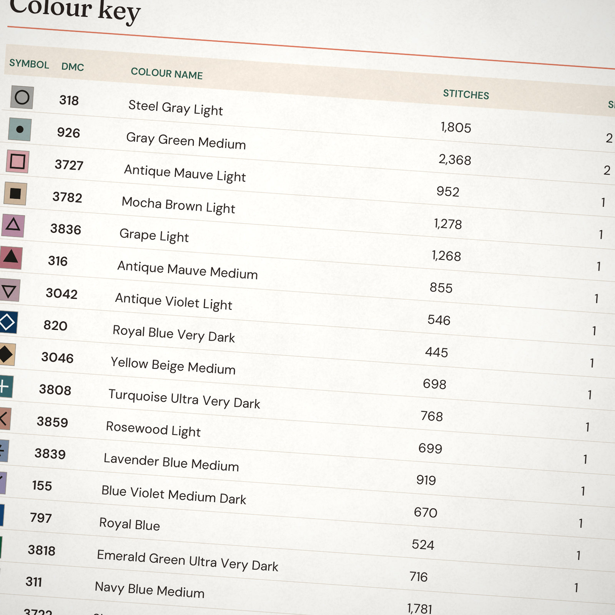Click the DMC number 311
615x615 pixels.
pyautogui.click(x=34, y=582)
